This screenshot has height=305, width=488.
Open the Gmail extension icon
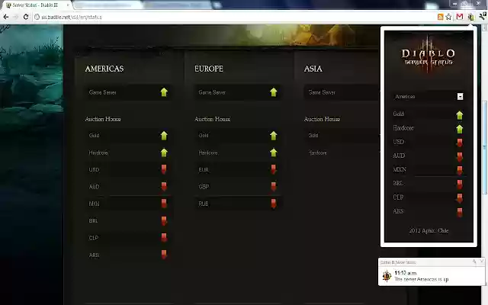click(460, 17)
